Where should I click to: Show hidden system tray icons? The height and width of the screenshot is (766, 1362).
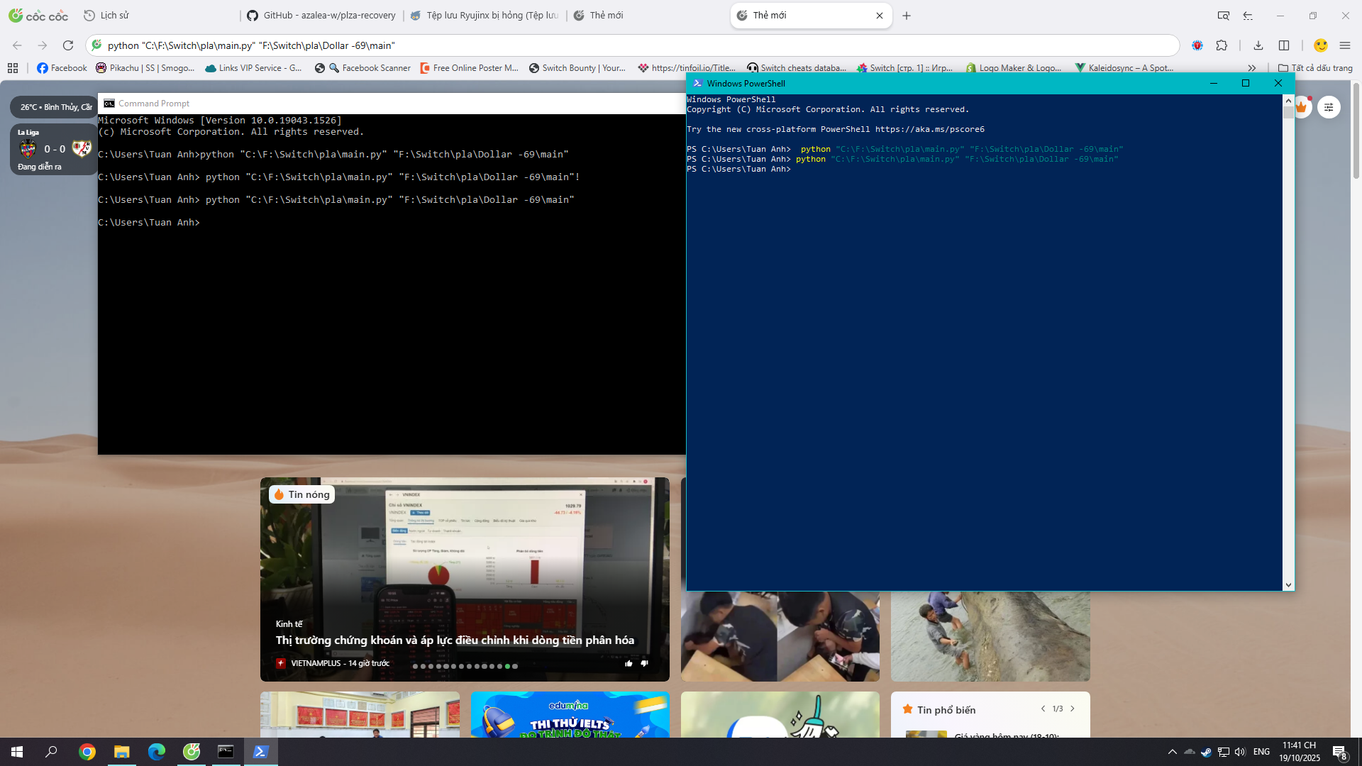click(x=1172, y=752)
